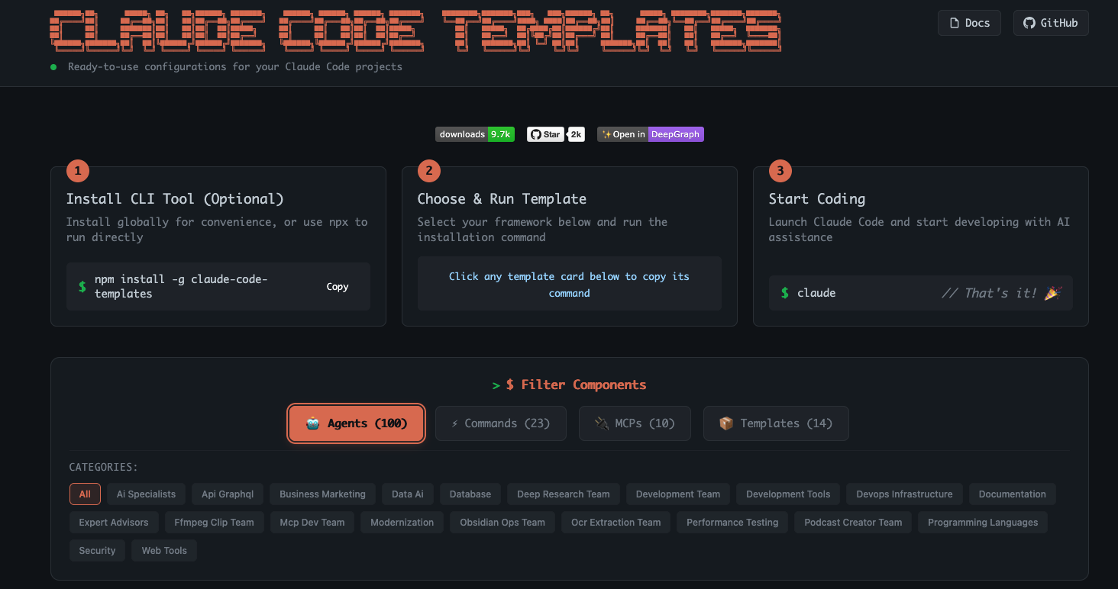Choose the Devops Infrastructure category

tap(904, 494)
